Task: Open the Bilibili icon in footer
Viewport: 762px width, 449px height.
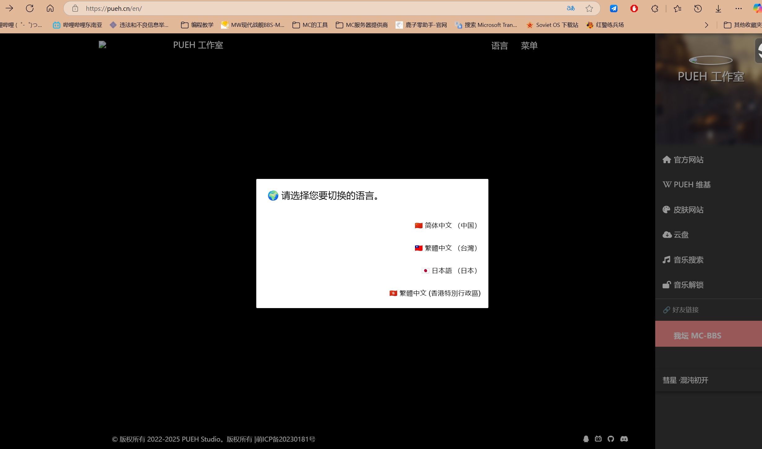Action: [598, 439]
